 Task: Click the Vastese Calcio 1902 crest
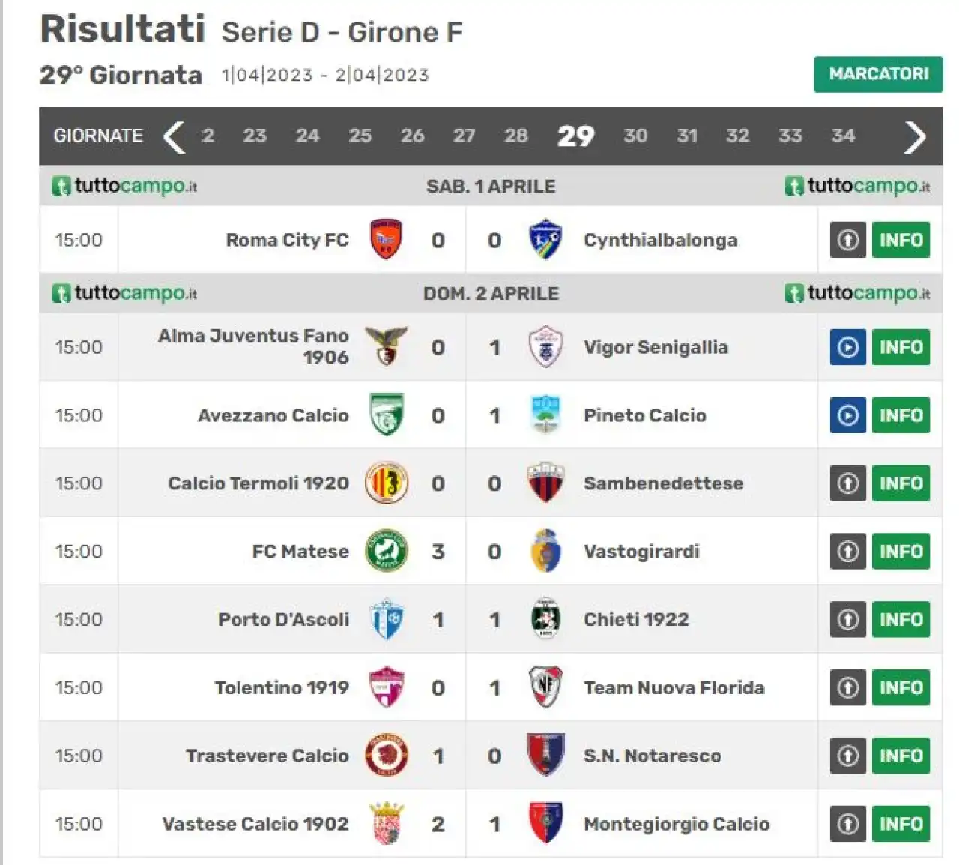[387, 824]
